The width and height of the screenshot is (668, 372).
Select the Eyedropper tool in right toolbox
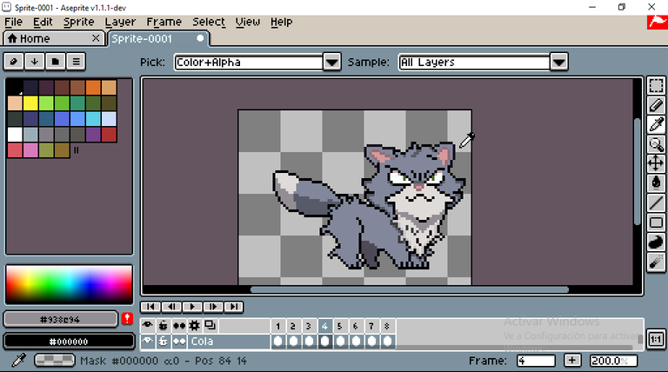[x=656, y=124]
